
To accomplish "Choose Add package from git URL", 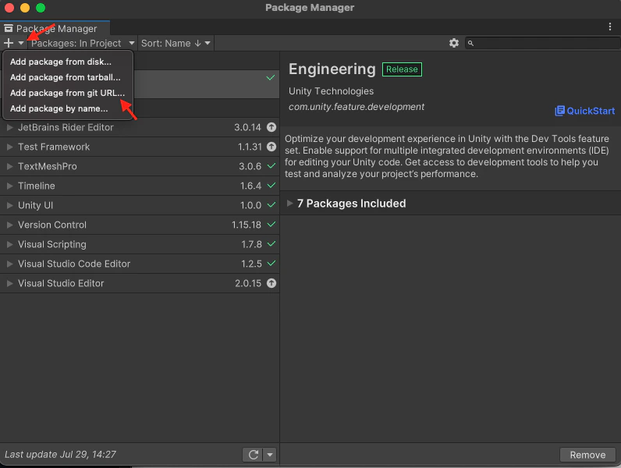I will pyautogui.click(x=67, y=93).
